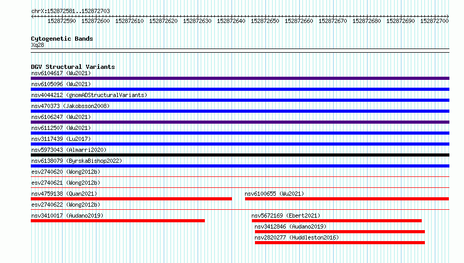Click ruler position 152872640
This screenshot has height=263, width=464.
231,21
